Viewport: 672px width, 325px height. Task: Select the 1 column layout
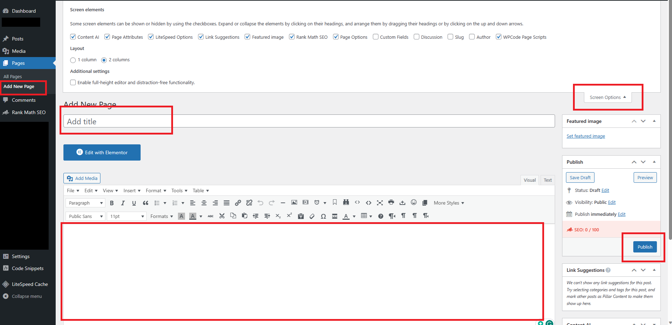click(73, 60)
